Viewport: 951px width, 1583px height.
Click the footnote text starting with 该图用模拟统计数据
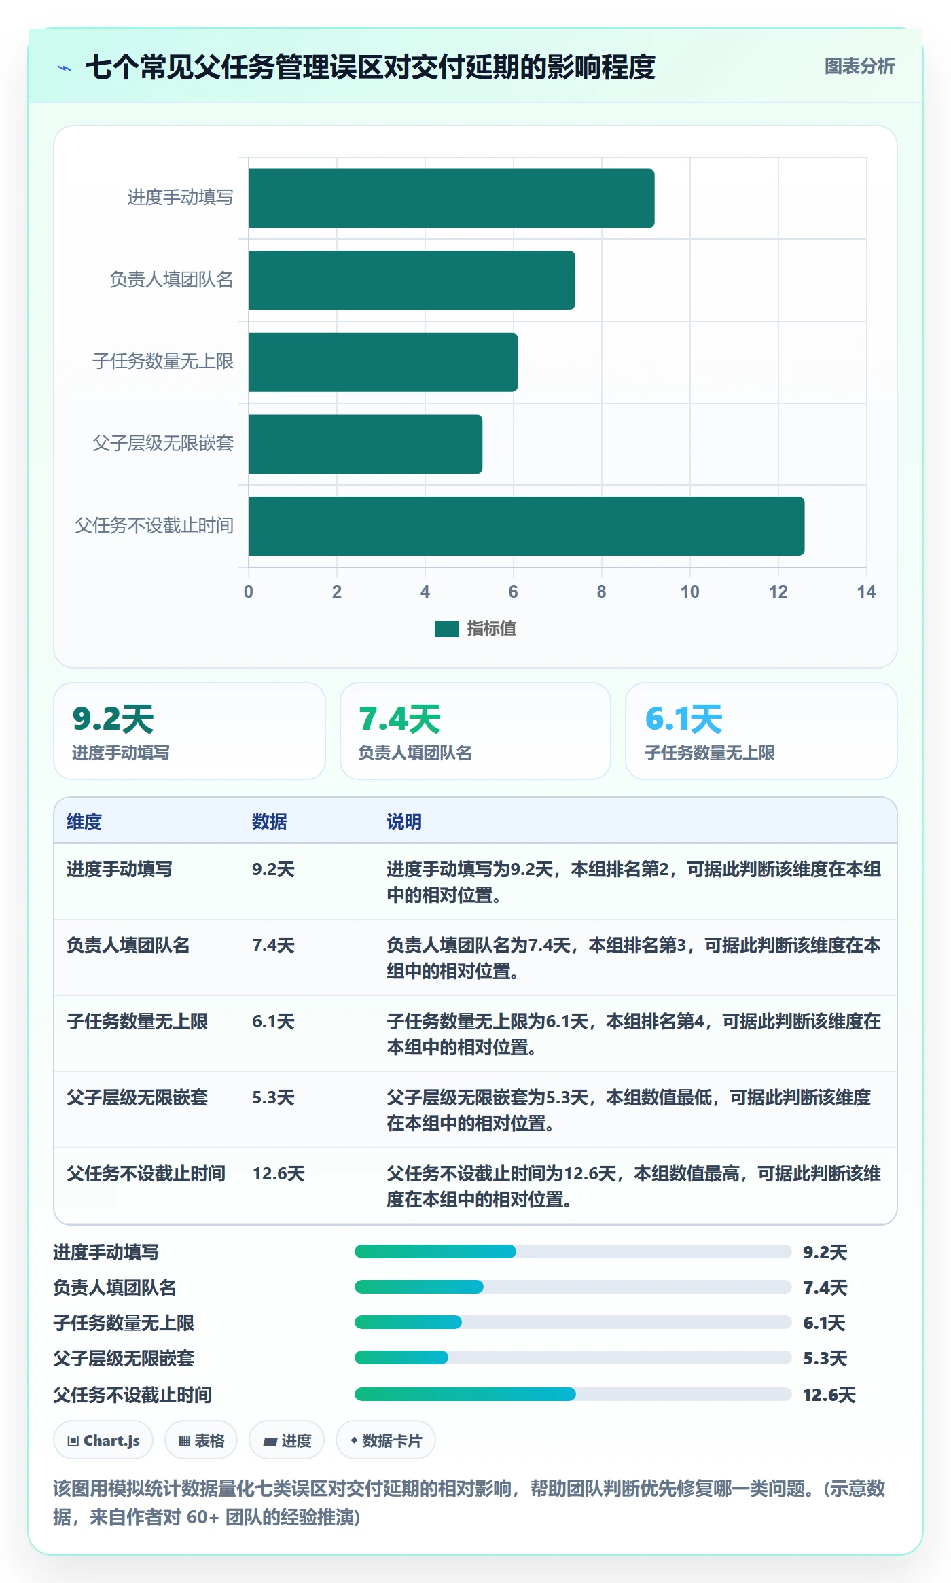tap(469, 1503)
